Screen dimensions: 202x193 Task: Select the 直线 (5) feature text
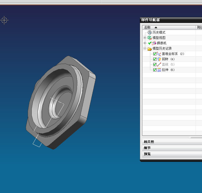coord(168,65)
